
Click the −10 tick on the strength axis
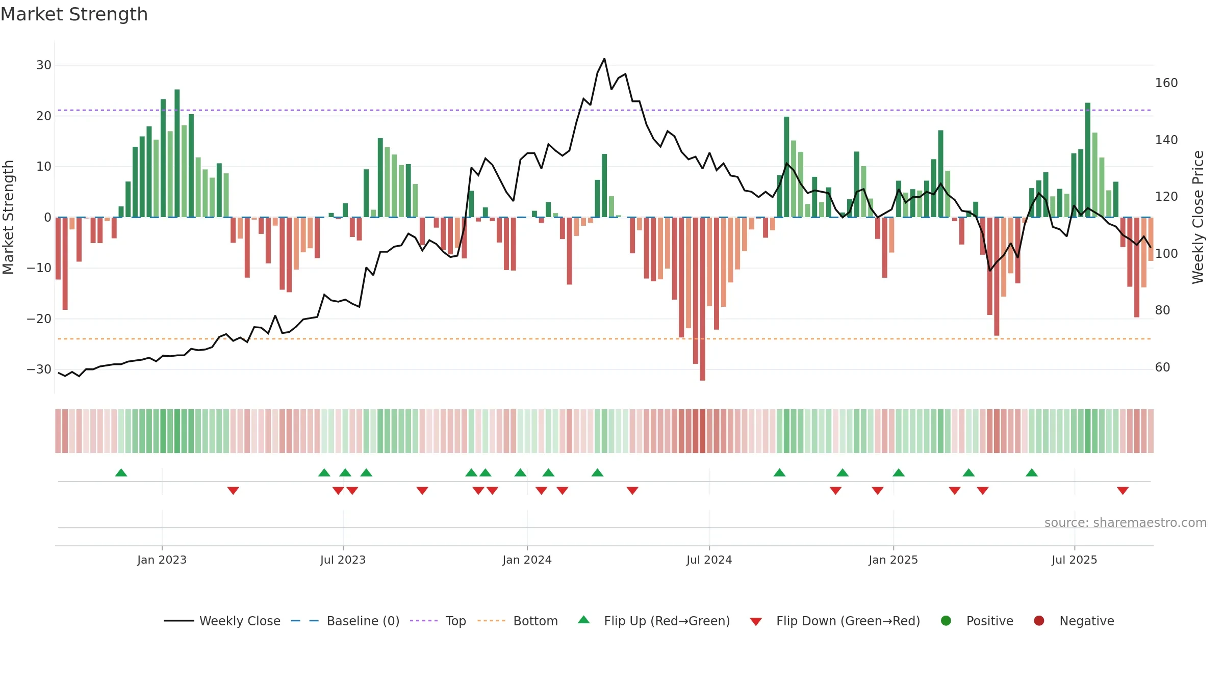[39, 268]
